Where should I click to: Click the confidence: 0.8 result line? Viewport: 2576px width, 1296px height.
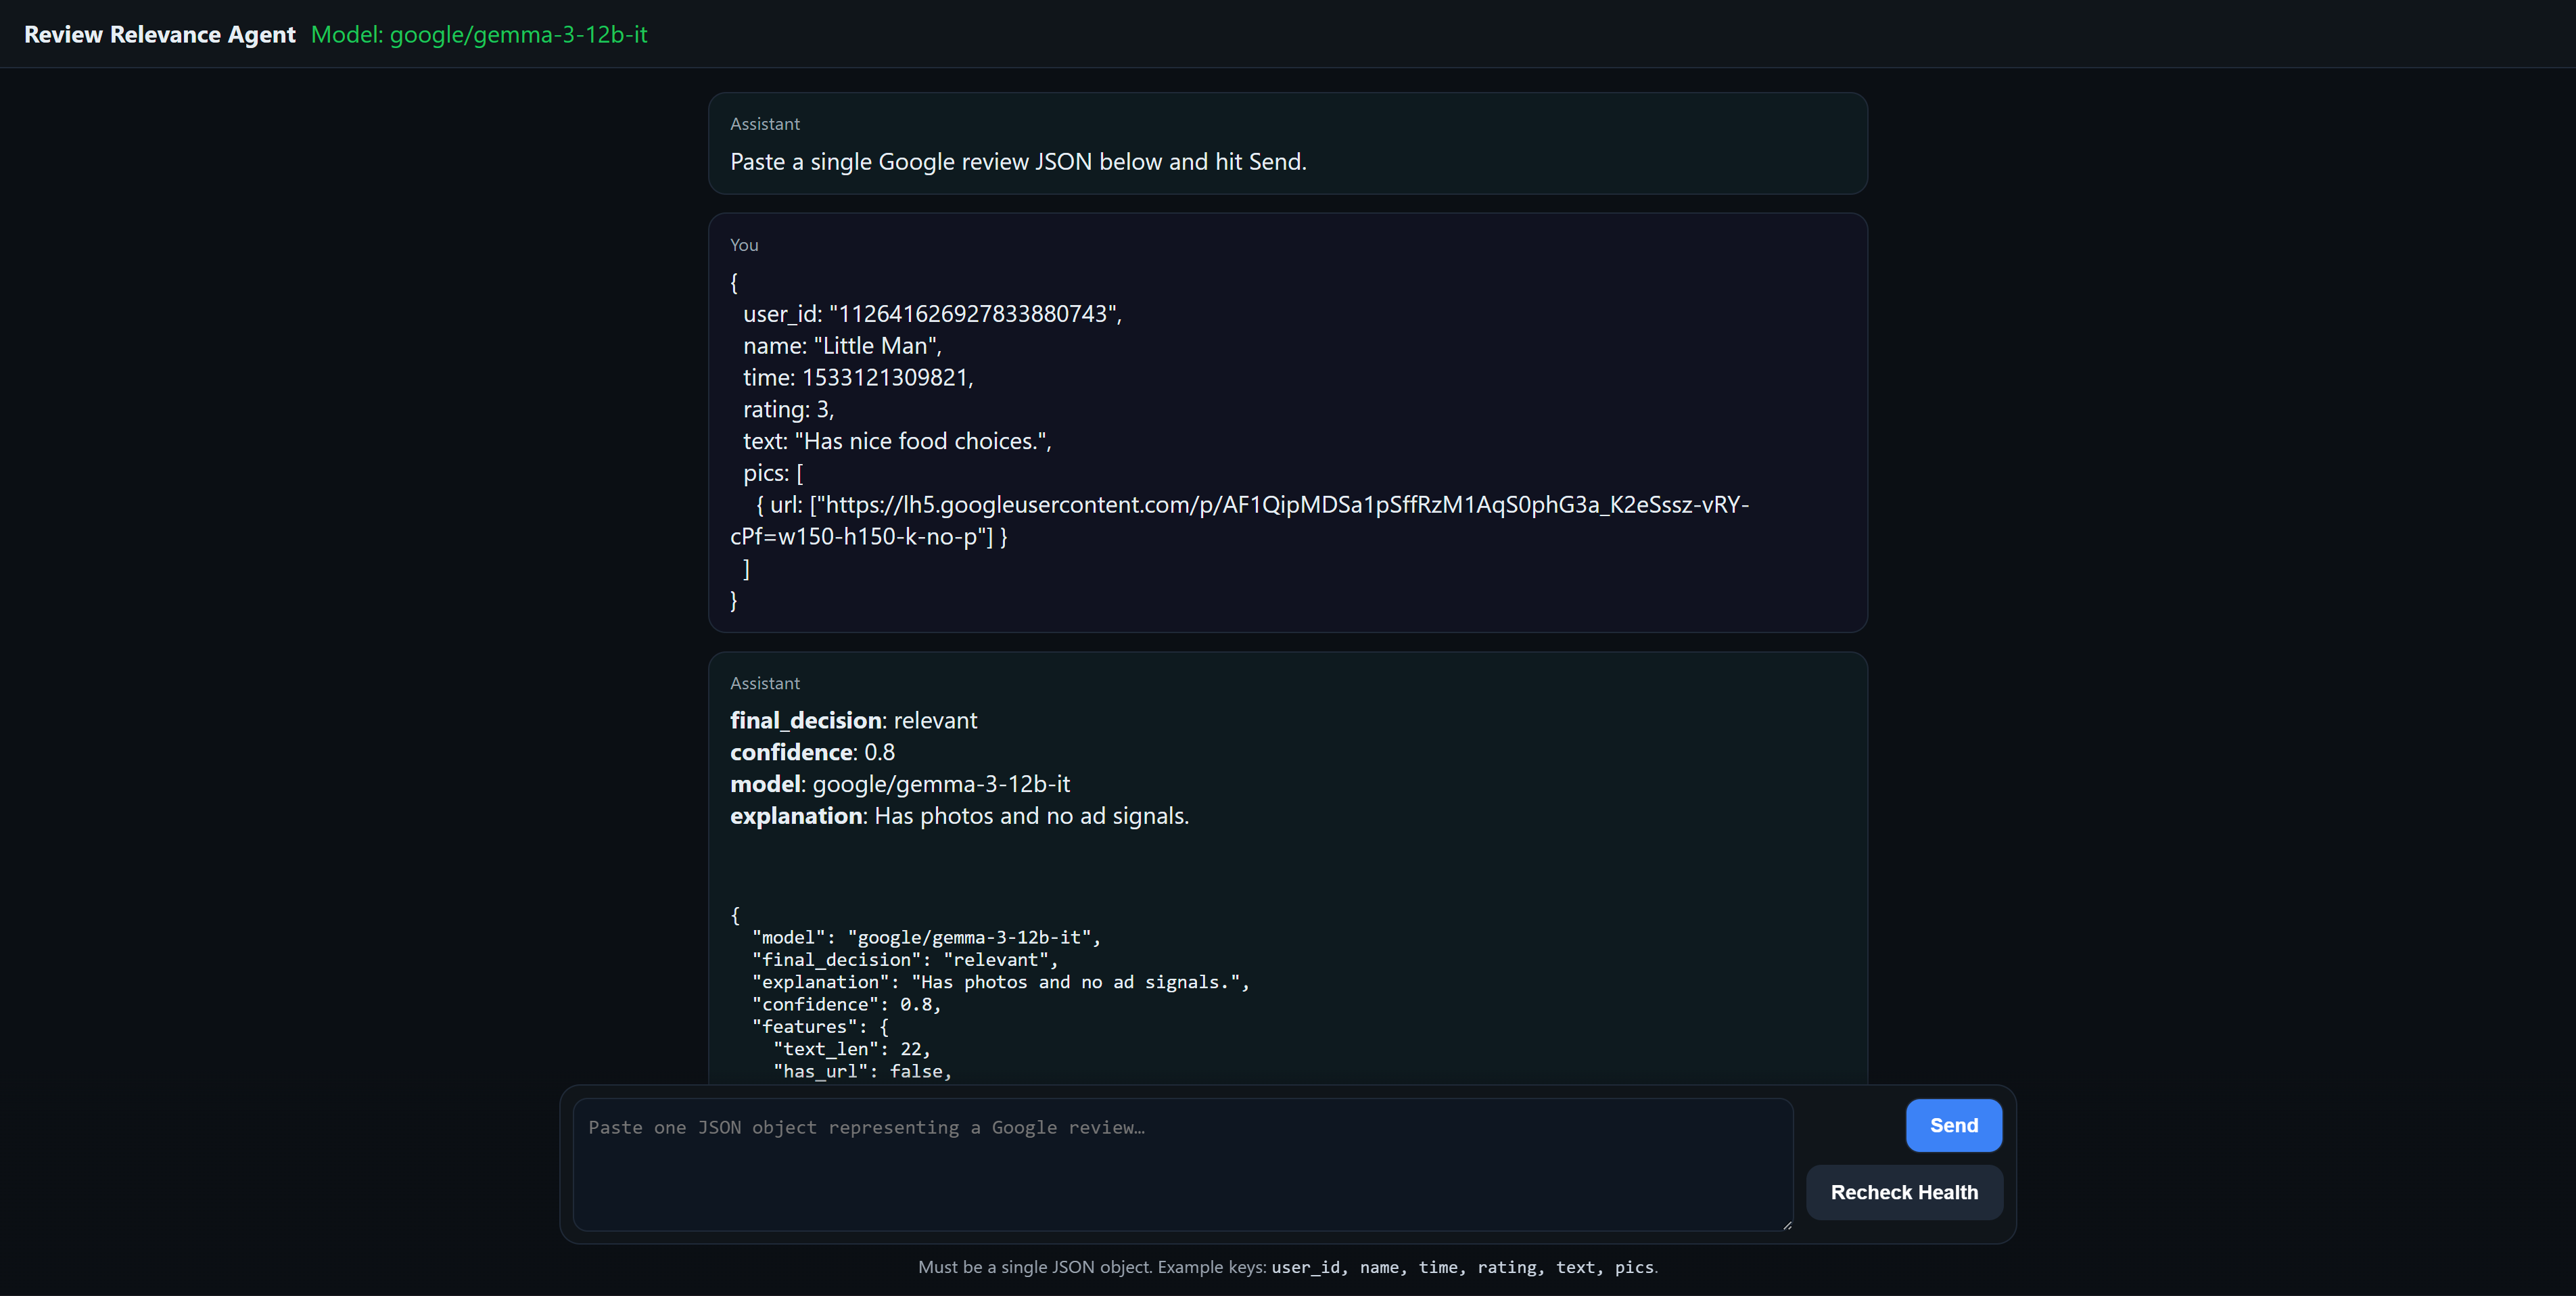pyautogui.click(x=812, y=752)
